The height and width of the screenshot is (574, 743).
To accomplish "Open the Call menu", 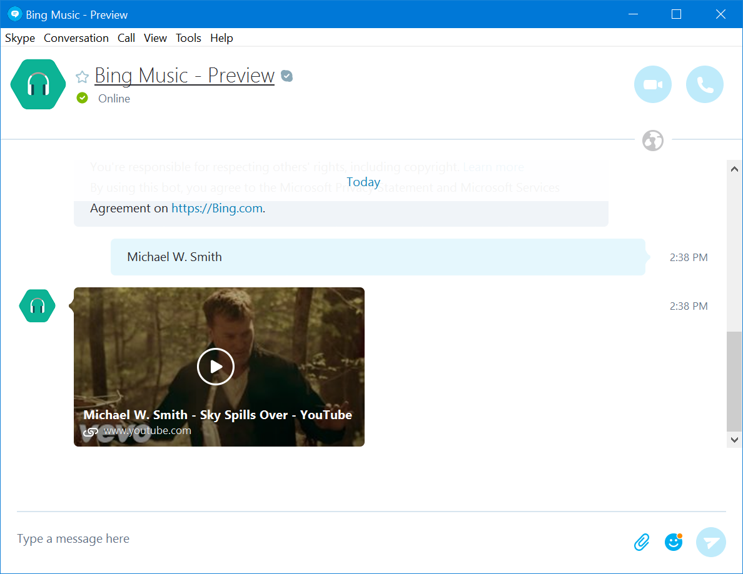I will 126,38.
